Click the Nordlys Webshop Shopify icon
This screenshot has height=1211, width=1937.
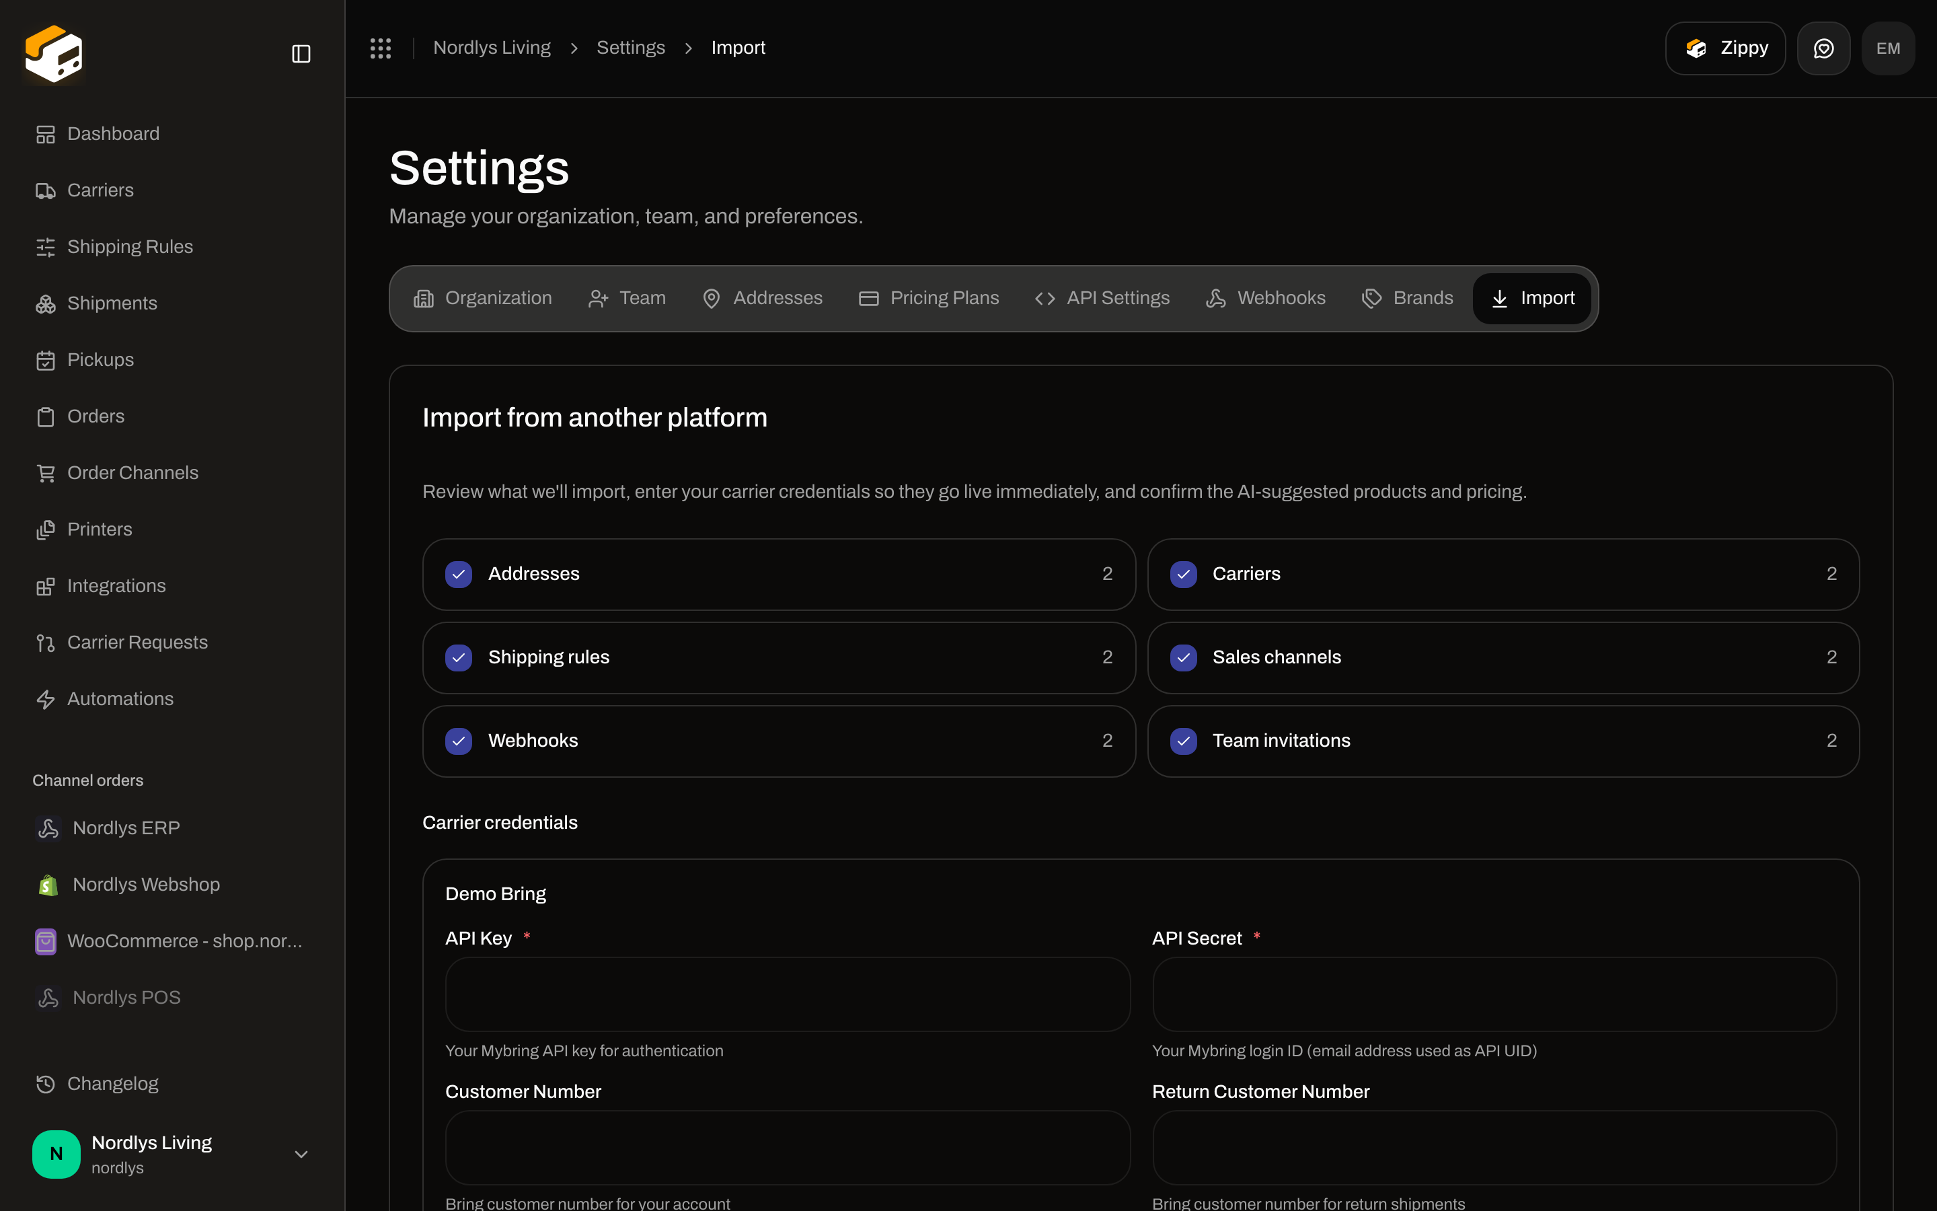click(x=48, y=885)
